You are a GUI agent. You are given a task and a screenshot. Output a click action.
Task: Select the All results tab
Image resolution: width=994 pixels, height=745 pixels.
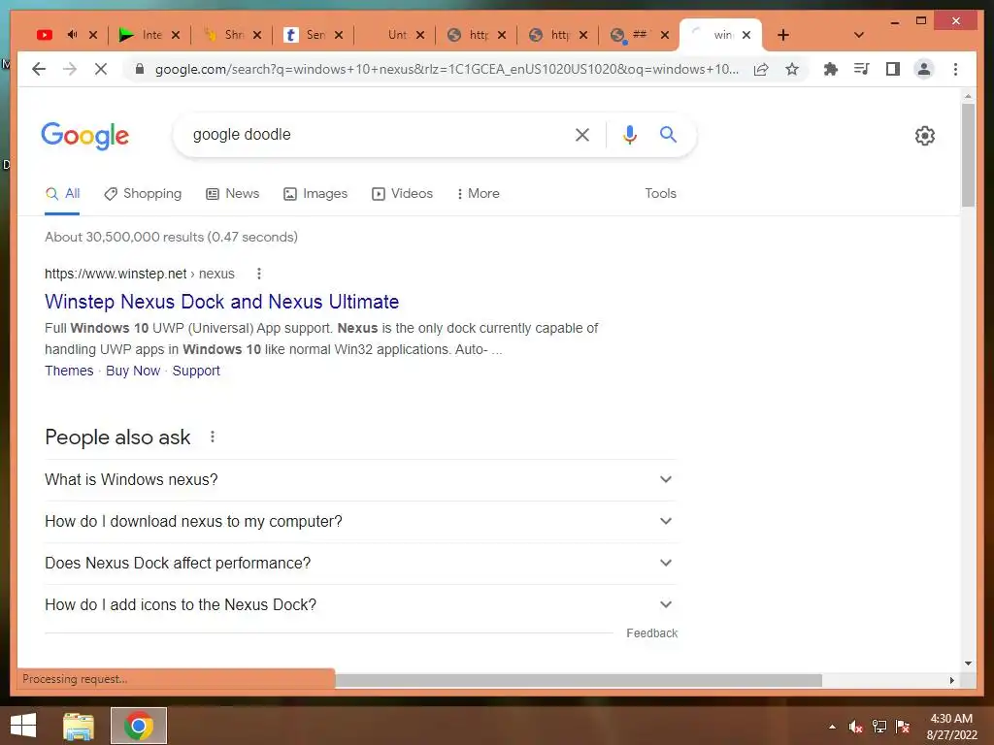[62, 194]
